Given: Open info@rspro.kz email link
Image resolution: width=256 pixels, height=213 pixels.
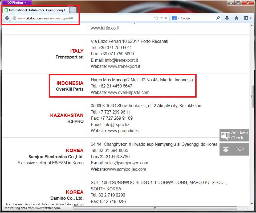Looking at the screenshot, I should coord(116,124).
